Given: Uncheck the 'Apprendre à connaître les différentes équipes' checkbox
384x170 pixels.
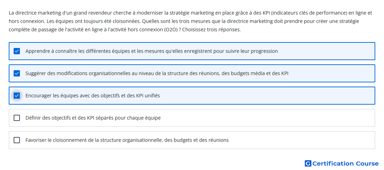Looking at the screenshot, I should pos(17,51).
